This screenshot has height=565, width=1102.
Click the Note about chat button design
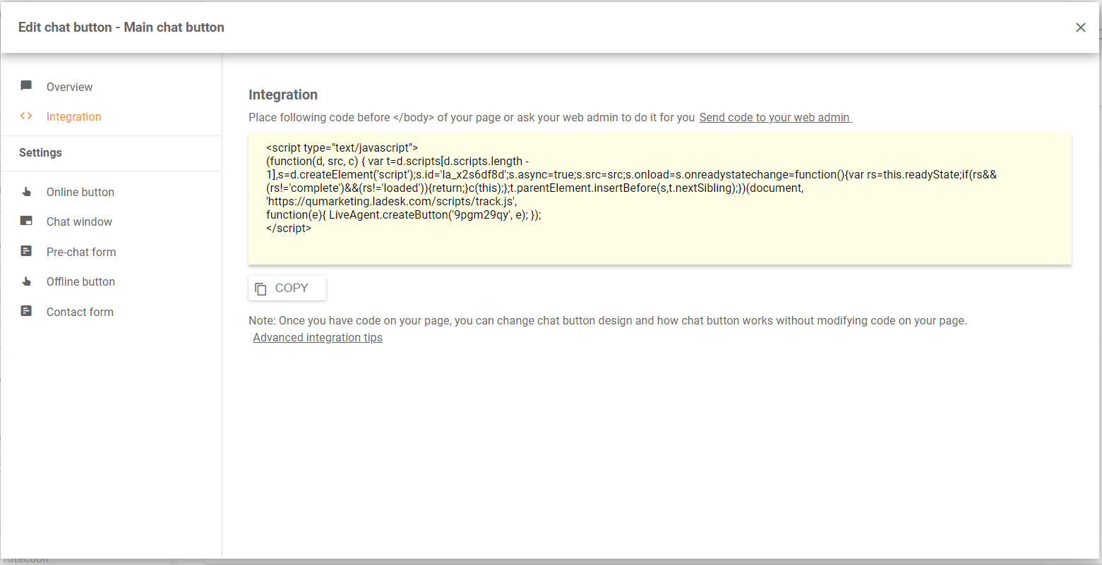click(x=608, y=320)
